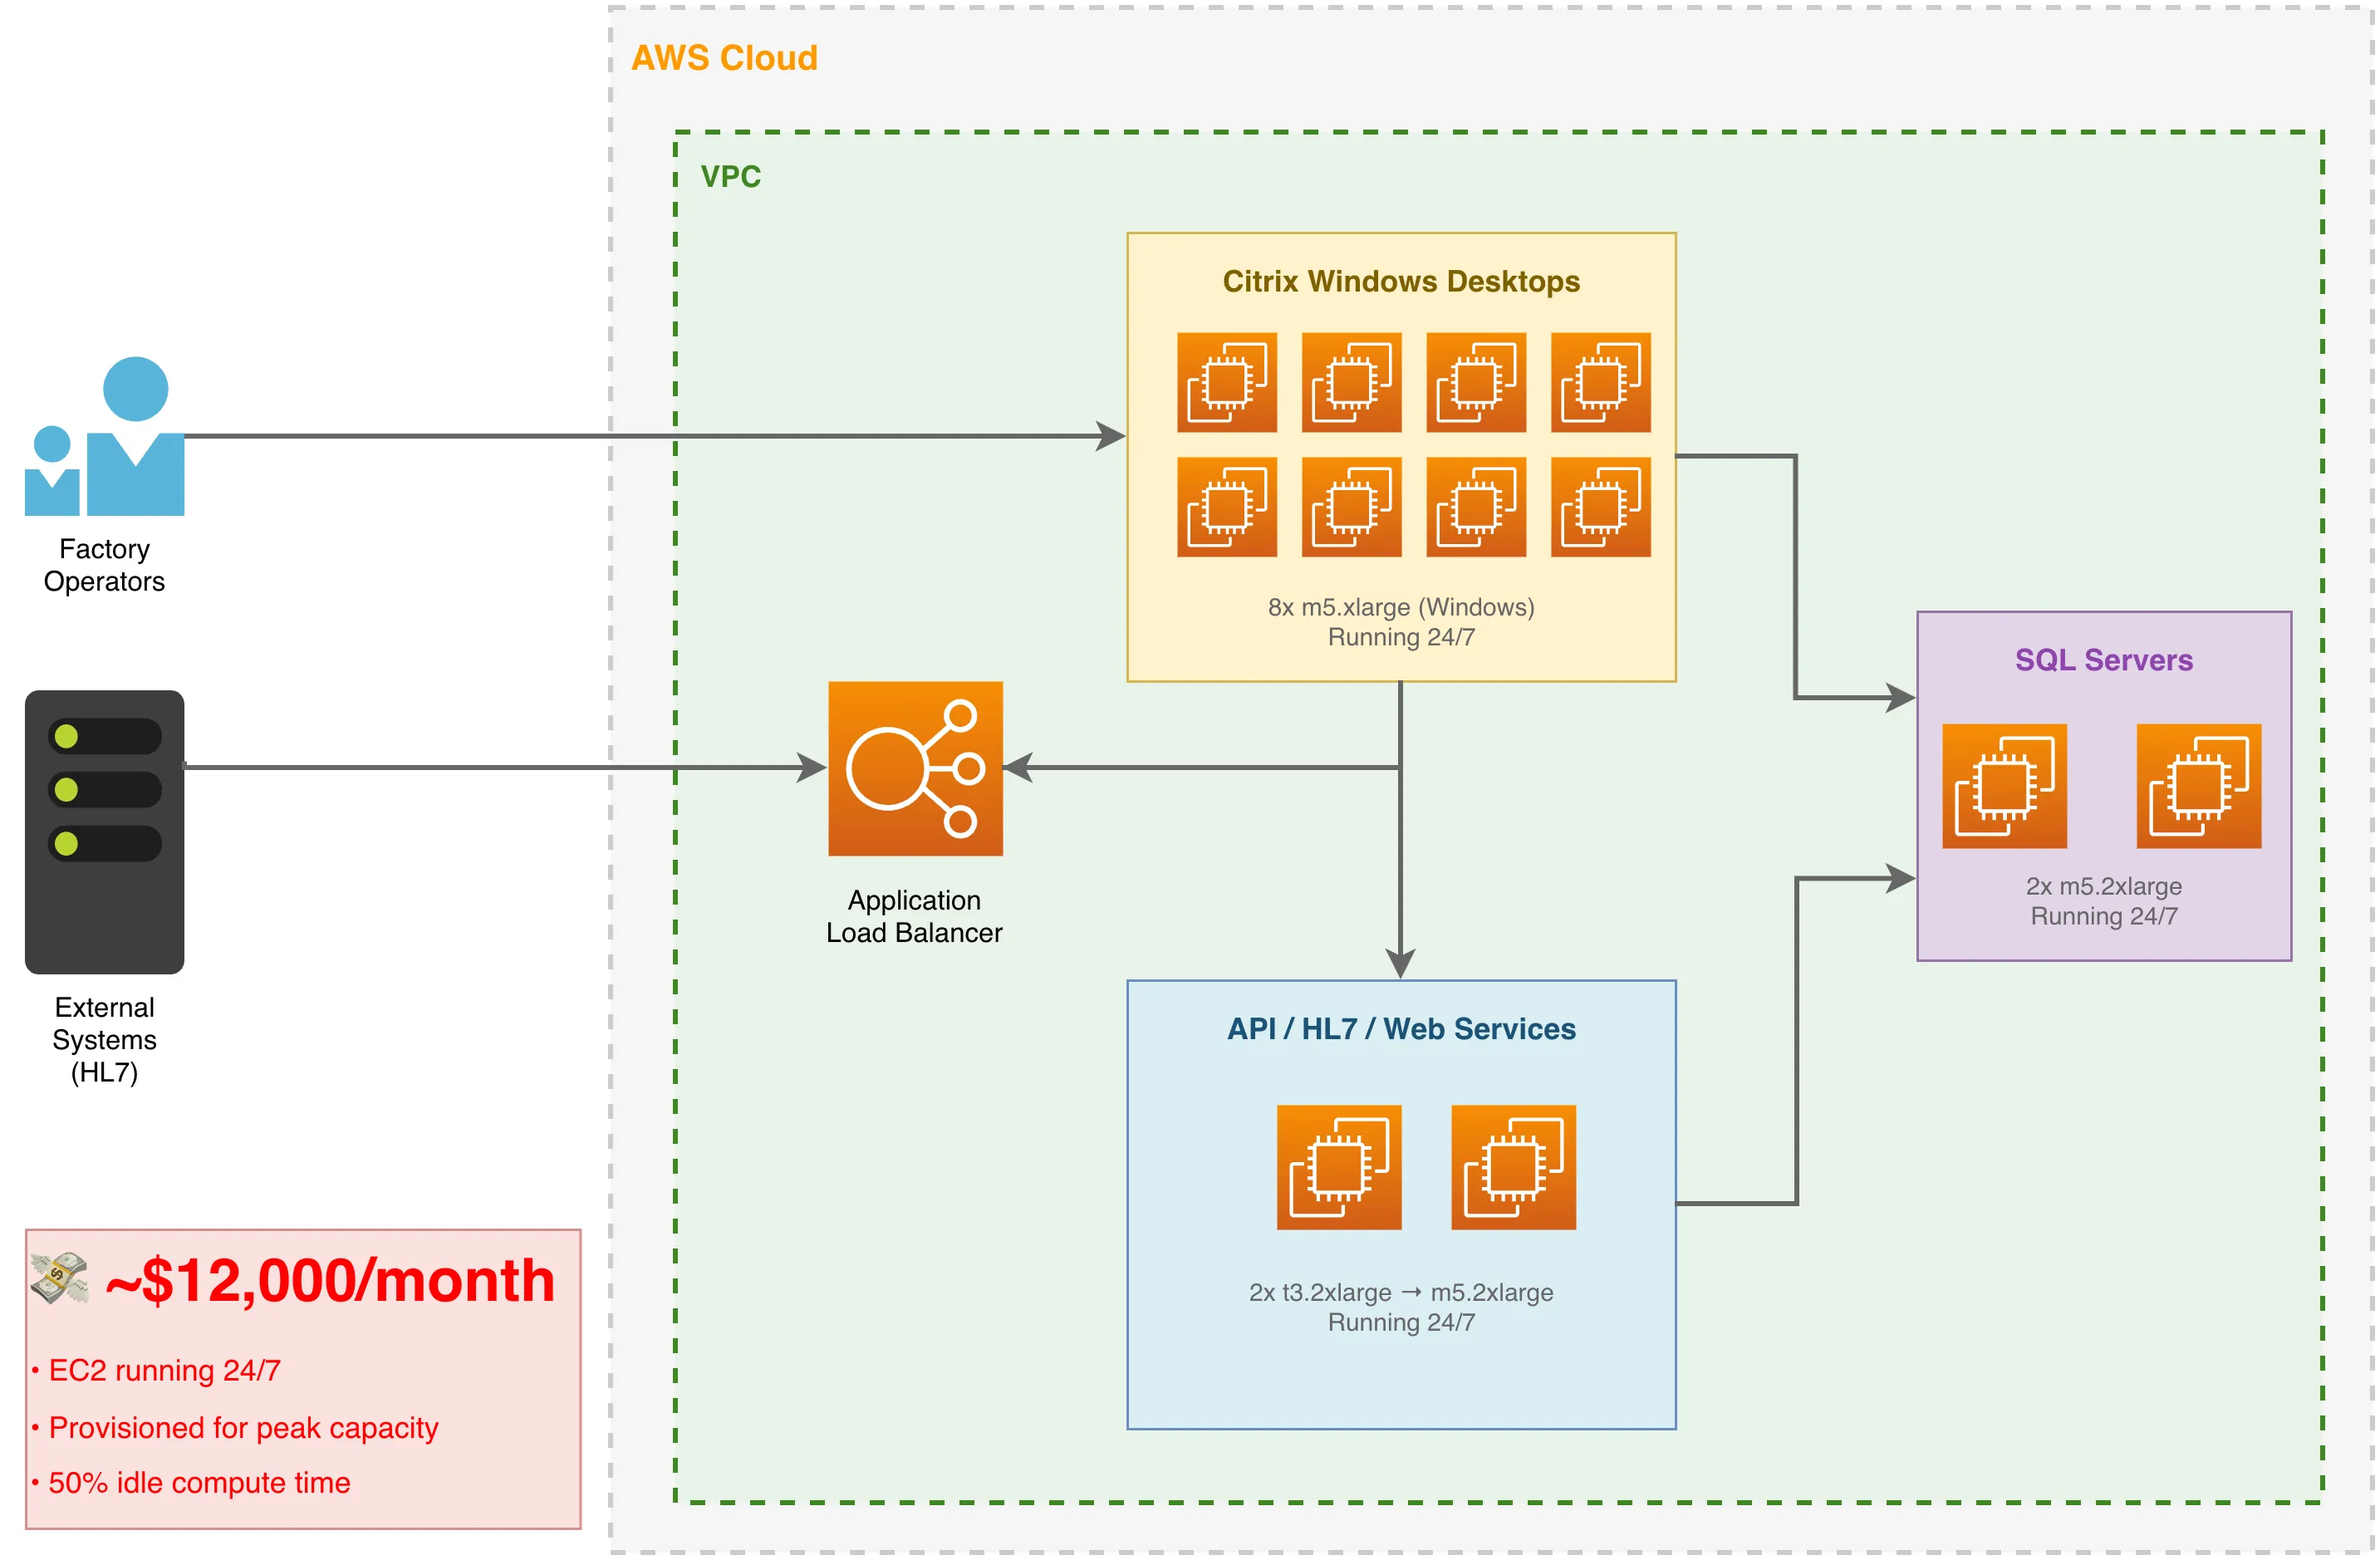Click the right SQL Server instance icon
The image size is (2380, 1560).
click(x=2198, y=785)
